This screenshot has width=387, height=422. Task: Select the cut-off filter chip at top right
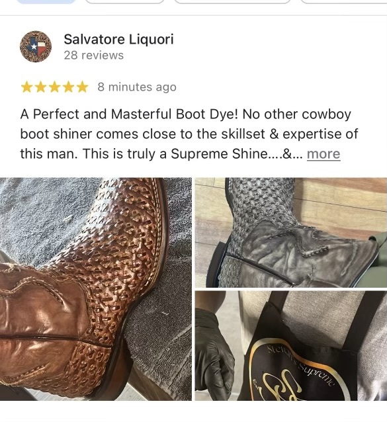(343, 1)
